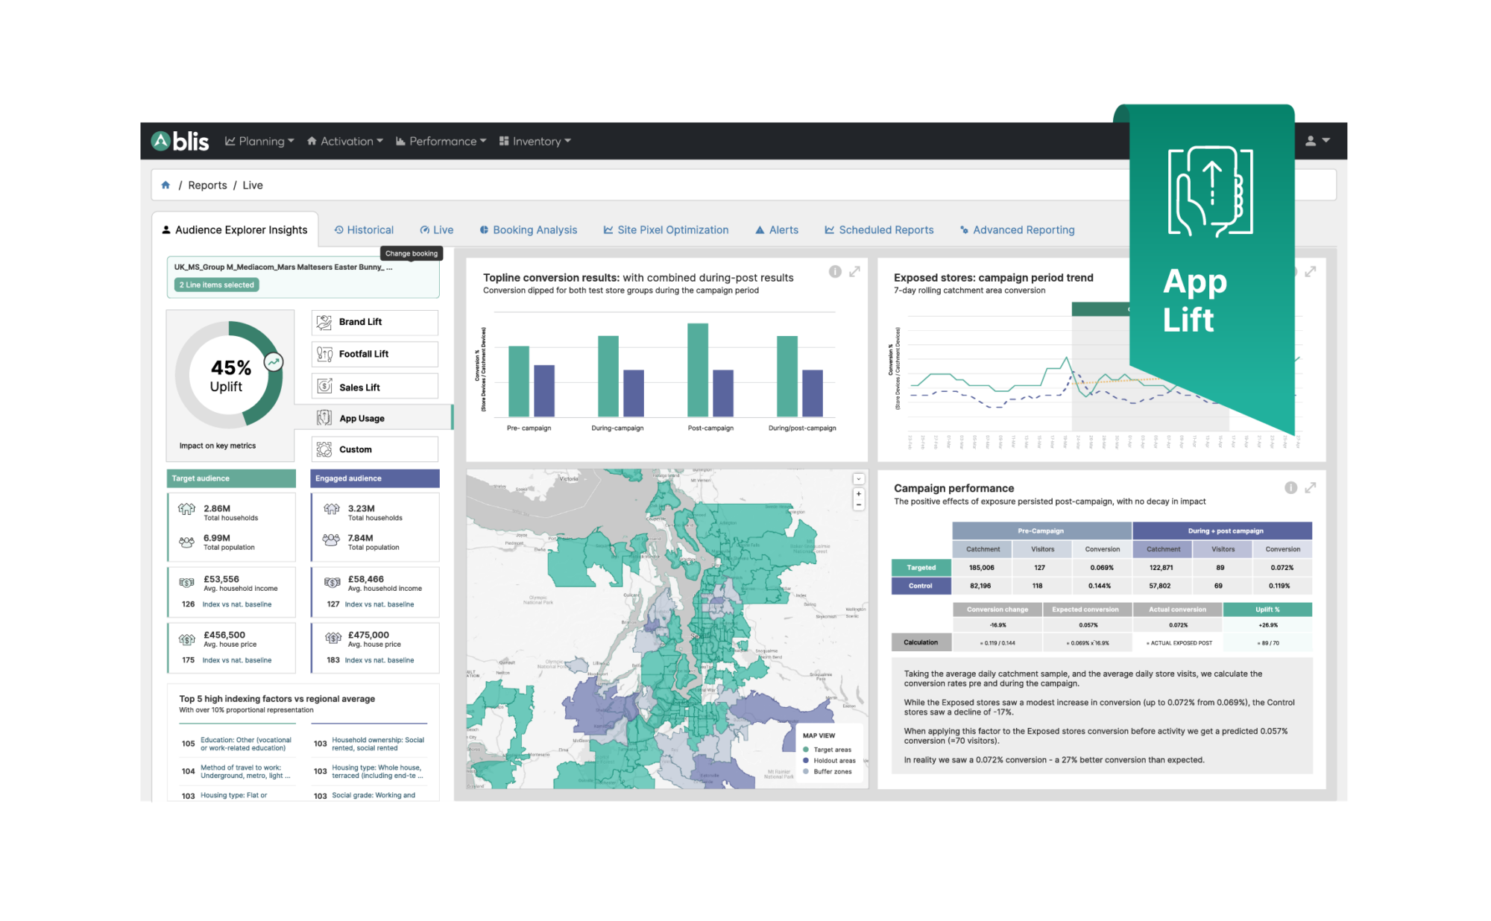Expand the Inventory dropdown menu
The image size is (1491, 921).
tap(535, 141)
